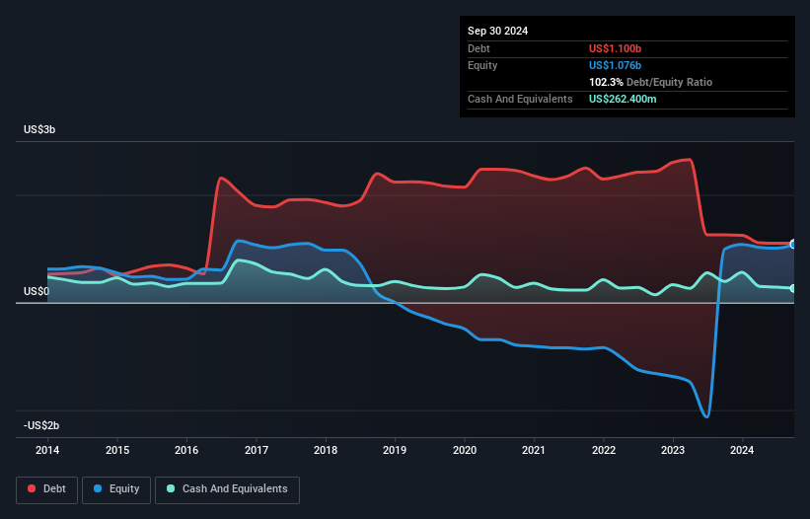
Task: Click the 2014 x-axis label
Action: tap(47, 450)
